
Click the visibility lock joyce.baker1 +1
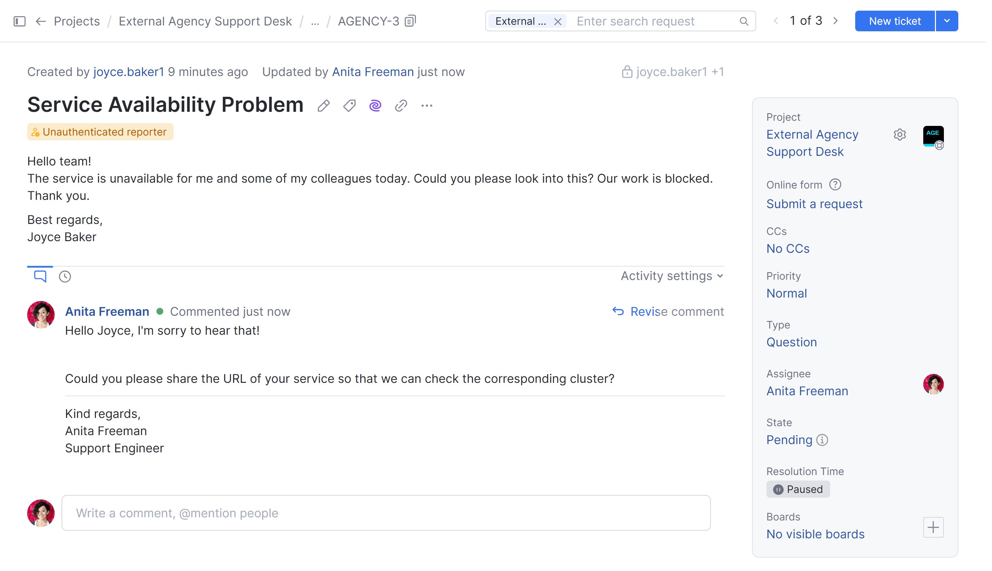[672, 72]
